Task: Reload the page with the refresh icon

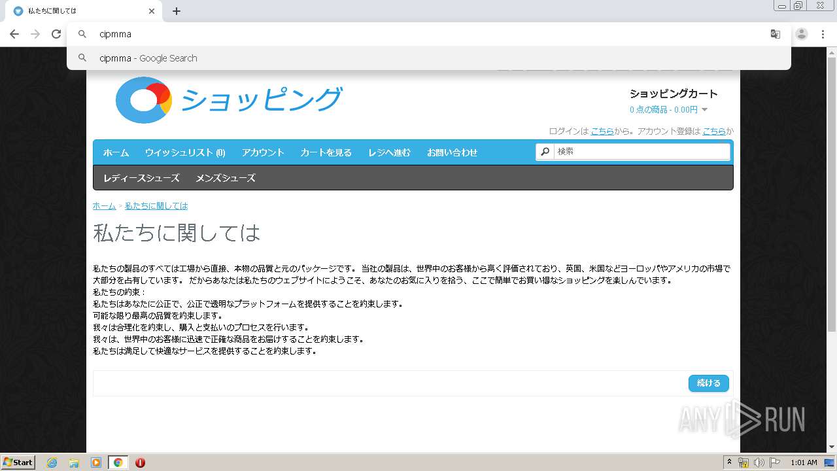Action: [x=56, y=34]
